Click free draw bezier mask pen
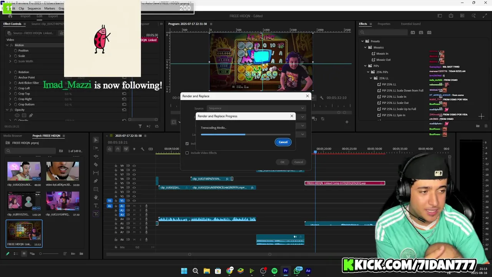This screenshot has width=492, height=277. pos(31,115)
